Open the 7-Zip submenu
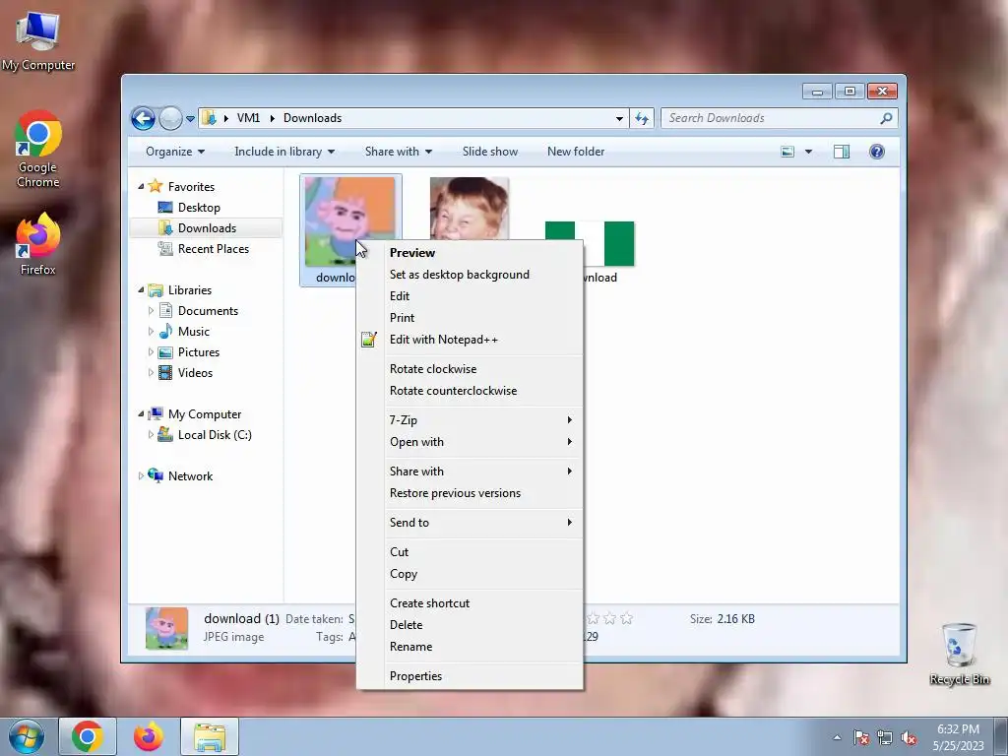 click(470, 420)
